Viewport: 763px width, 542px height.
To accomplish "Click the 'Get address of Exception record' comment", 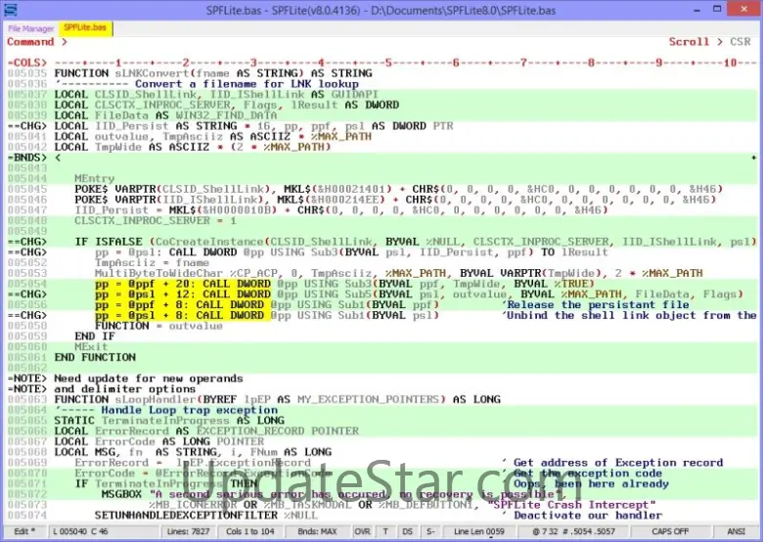I will [x=618, y=463].
